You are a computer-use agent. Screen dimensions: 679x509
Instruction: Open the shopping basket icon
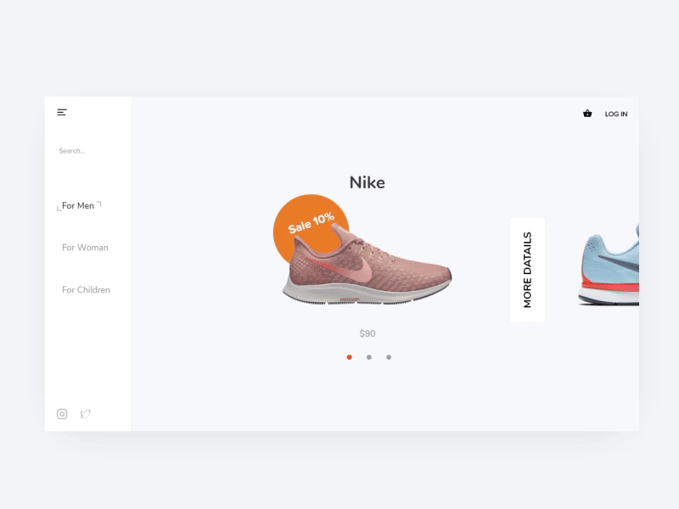pyautogui.click(x=587, y=114)
